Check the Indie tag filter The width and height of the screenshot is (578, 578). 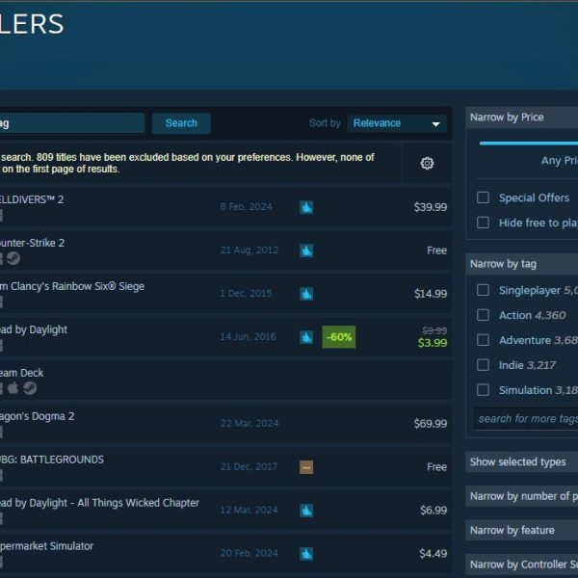click(x=483, y=365)
